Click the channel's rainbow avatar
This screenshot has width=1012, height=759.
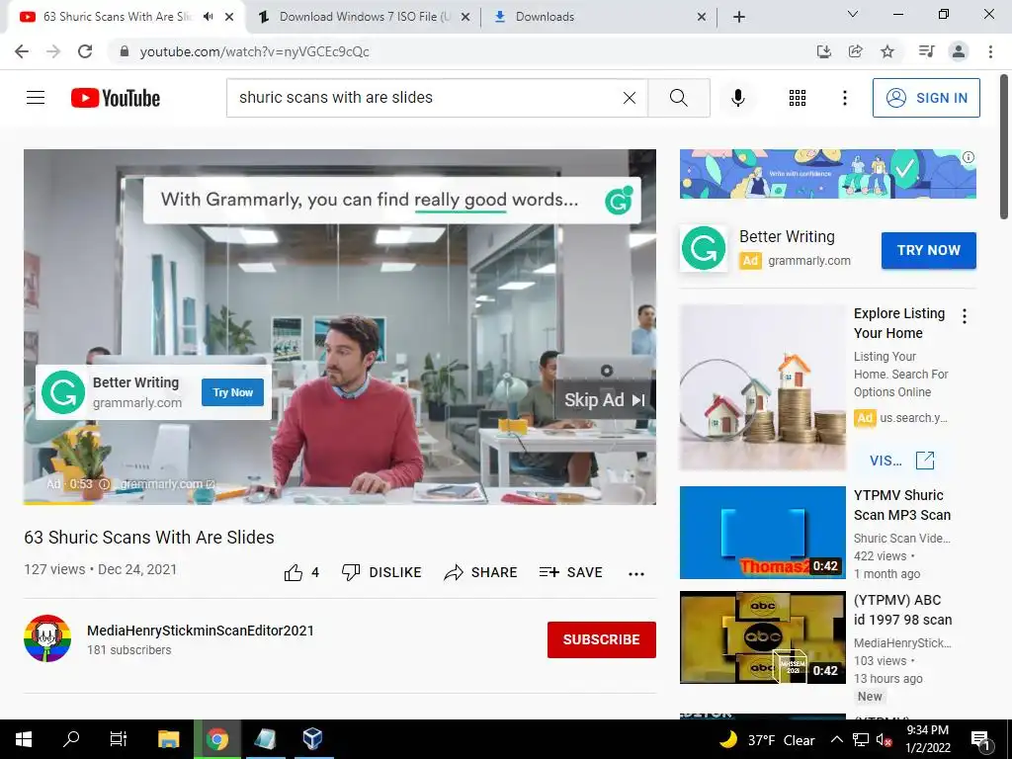coord(47,638)
